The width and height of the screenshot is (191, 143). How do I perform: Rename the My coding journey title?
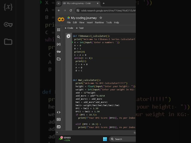click(84, 18)
